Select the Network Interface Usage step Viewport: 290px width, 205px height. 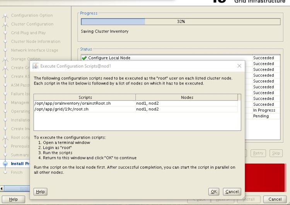[34, 50]
